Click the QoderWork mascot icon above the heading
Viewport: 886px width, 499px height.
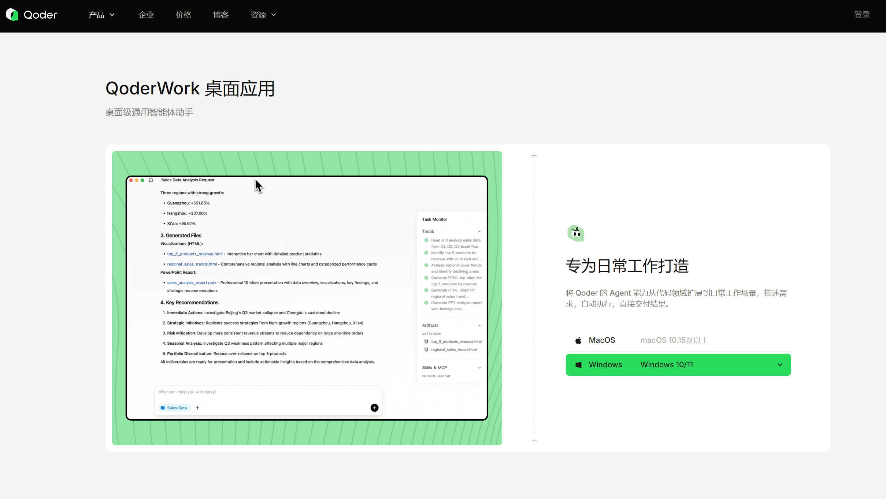pyautogui.click(x=575, y=233)
